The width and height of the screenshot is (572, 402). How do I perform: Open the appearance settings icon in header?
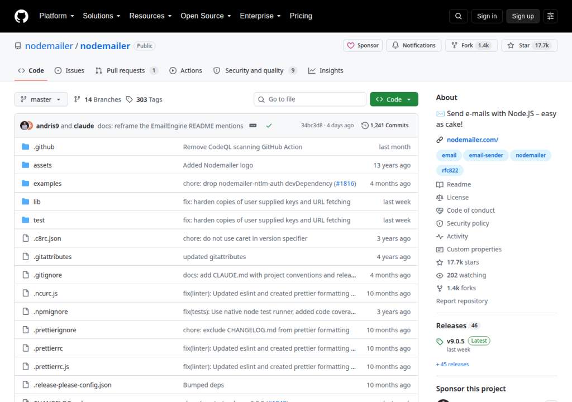[x=550, y=16]
